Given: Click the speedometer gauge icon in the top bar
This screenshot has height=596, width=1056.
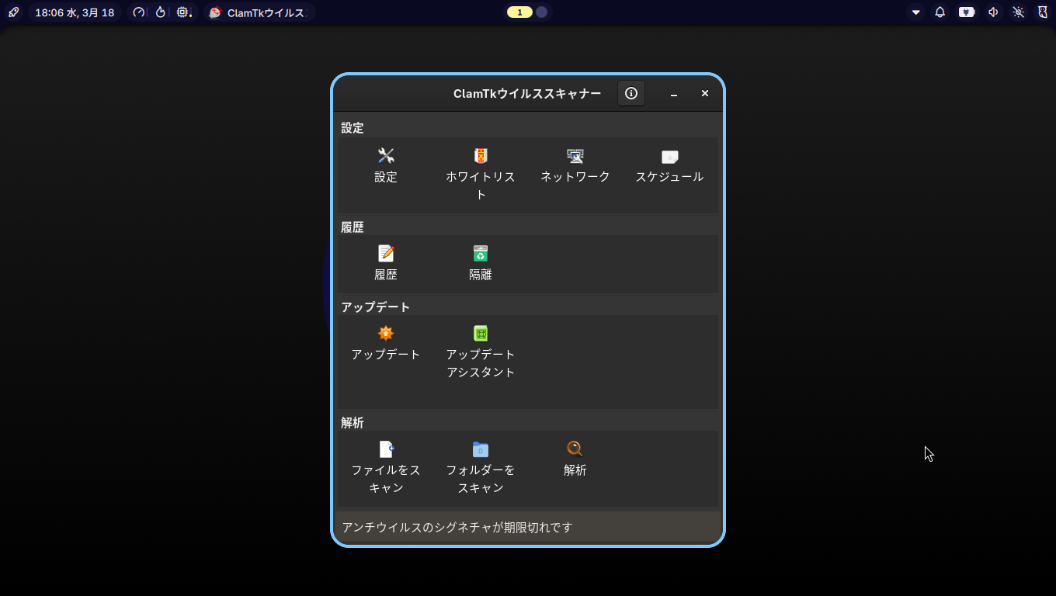Looking at the screenshot, I should point(139,12).
